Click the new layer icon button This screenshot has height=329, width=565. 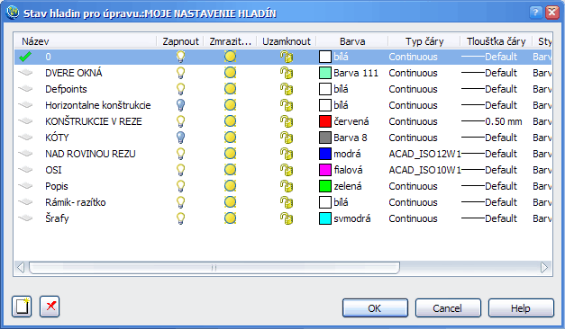(22, 307)
